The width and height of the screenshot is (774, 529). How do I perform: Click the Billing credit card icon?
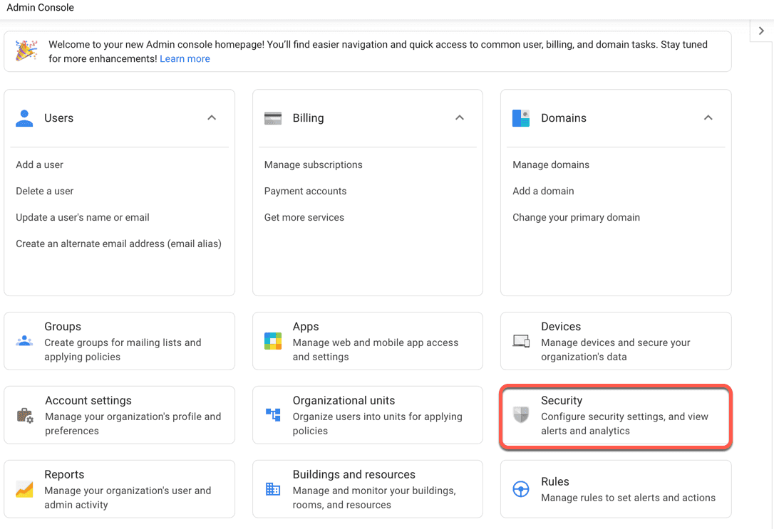point(273,118)
